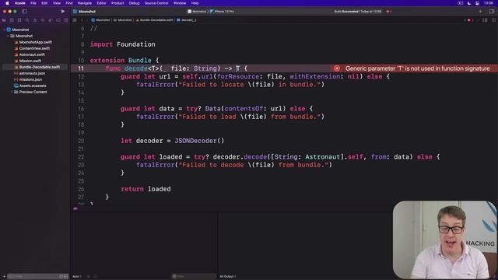The height and width of the screenshot is (280, 498).
Task: Open the Test navigator diamond icon
Action: coord(43,20)
